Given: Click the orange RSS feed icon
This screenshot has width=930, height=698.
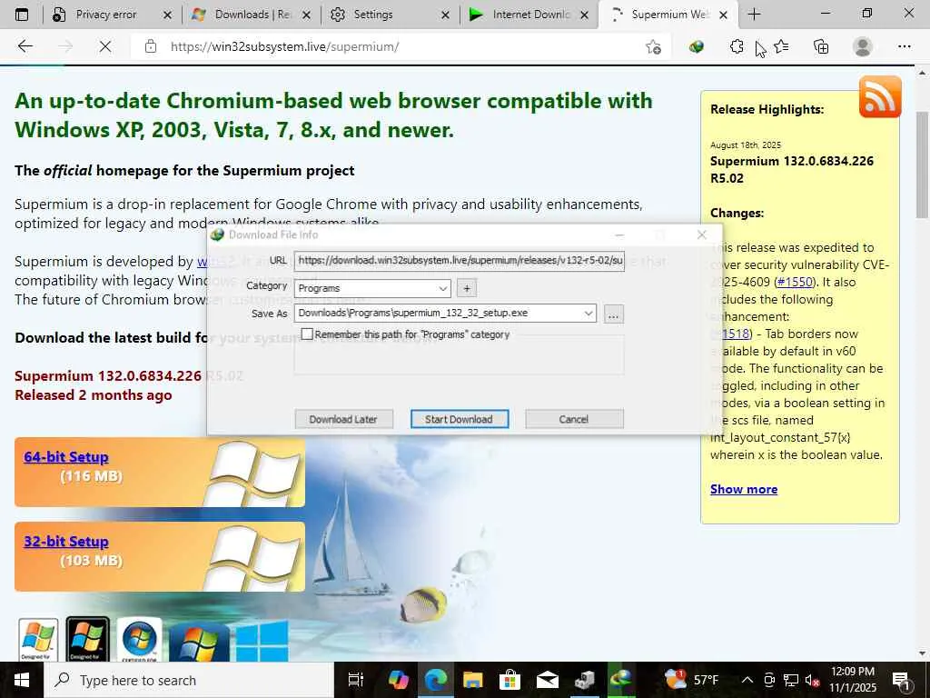Looking at the screenshot, I should (880, 96).
